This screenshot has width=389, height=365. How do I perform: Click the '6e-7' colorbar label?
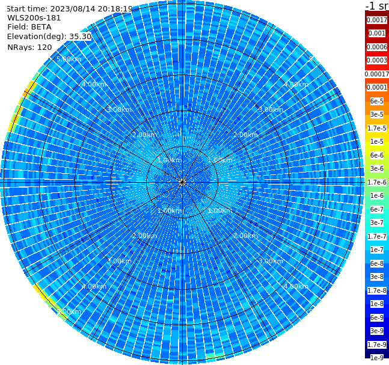pos(377,209)
